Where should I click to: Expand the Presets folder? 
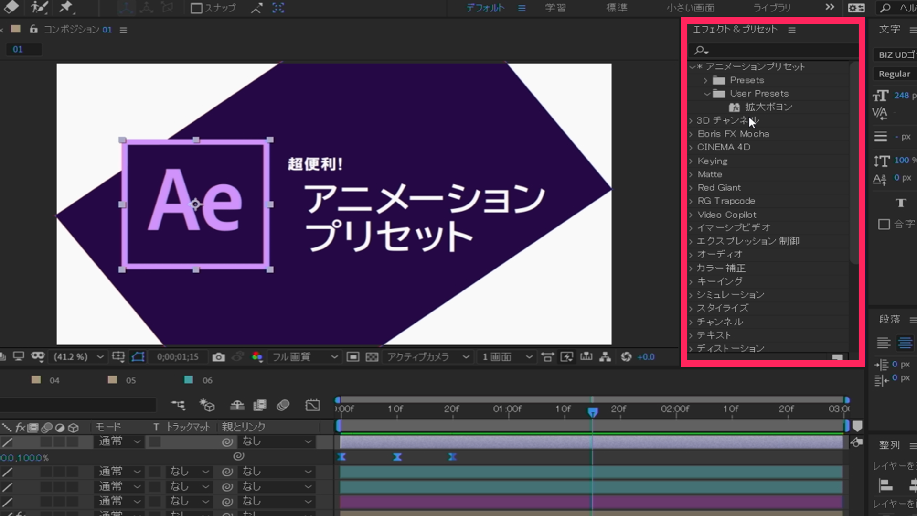pyautogui.click(x=705, y=80)
